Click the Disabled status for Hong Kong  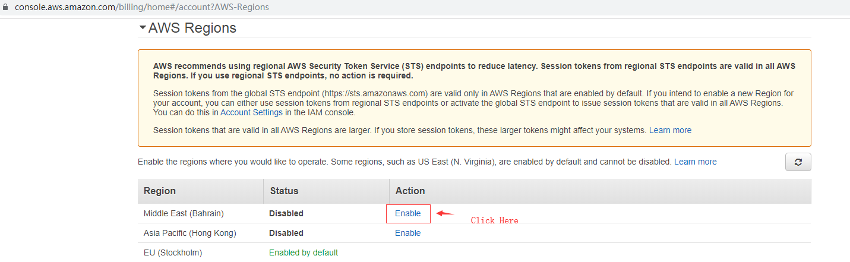286,233
